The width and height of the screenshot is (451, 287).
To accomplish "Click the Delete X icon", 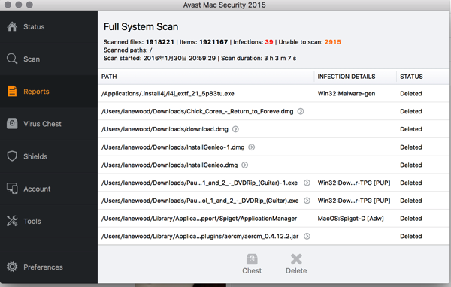I will 296,259.
